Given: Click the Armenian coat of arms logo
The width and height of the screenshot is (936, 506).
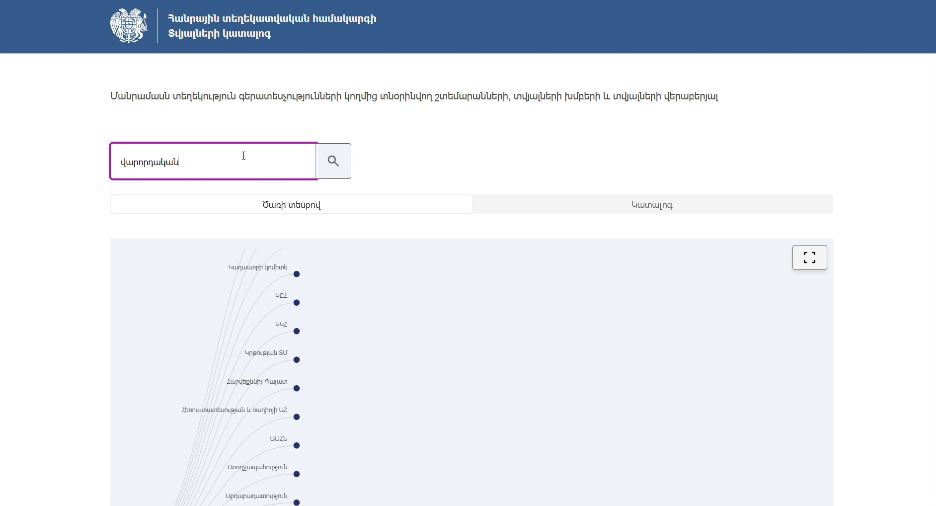Looking at the screenshot, I should [129, 26].
